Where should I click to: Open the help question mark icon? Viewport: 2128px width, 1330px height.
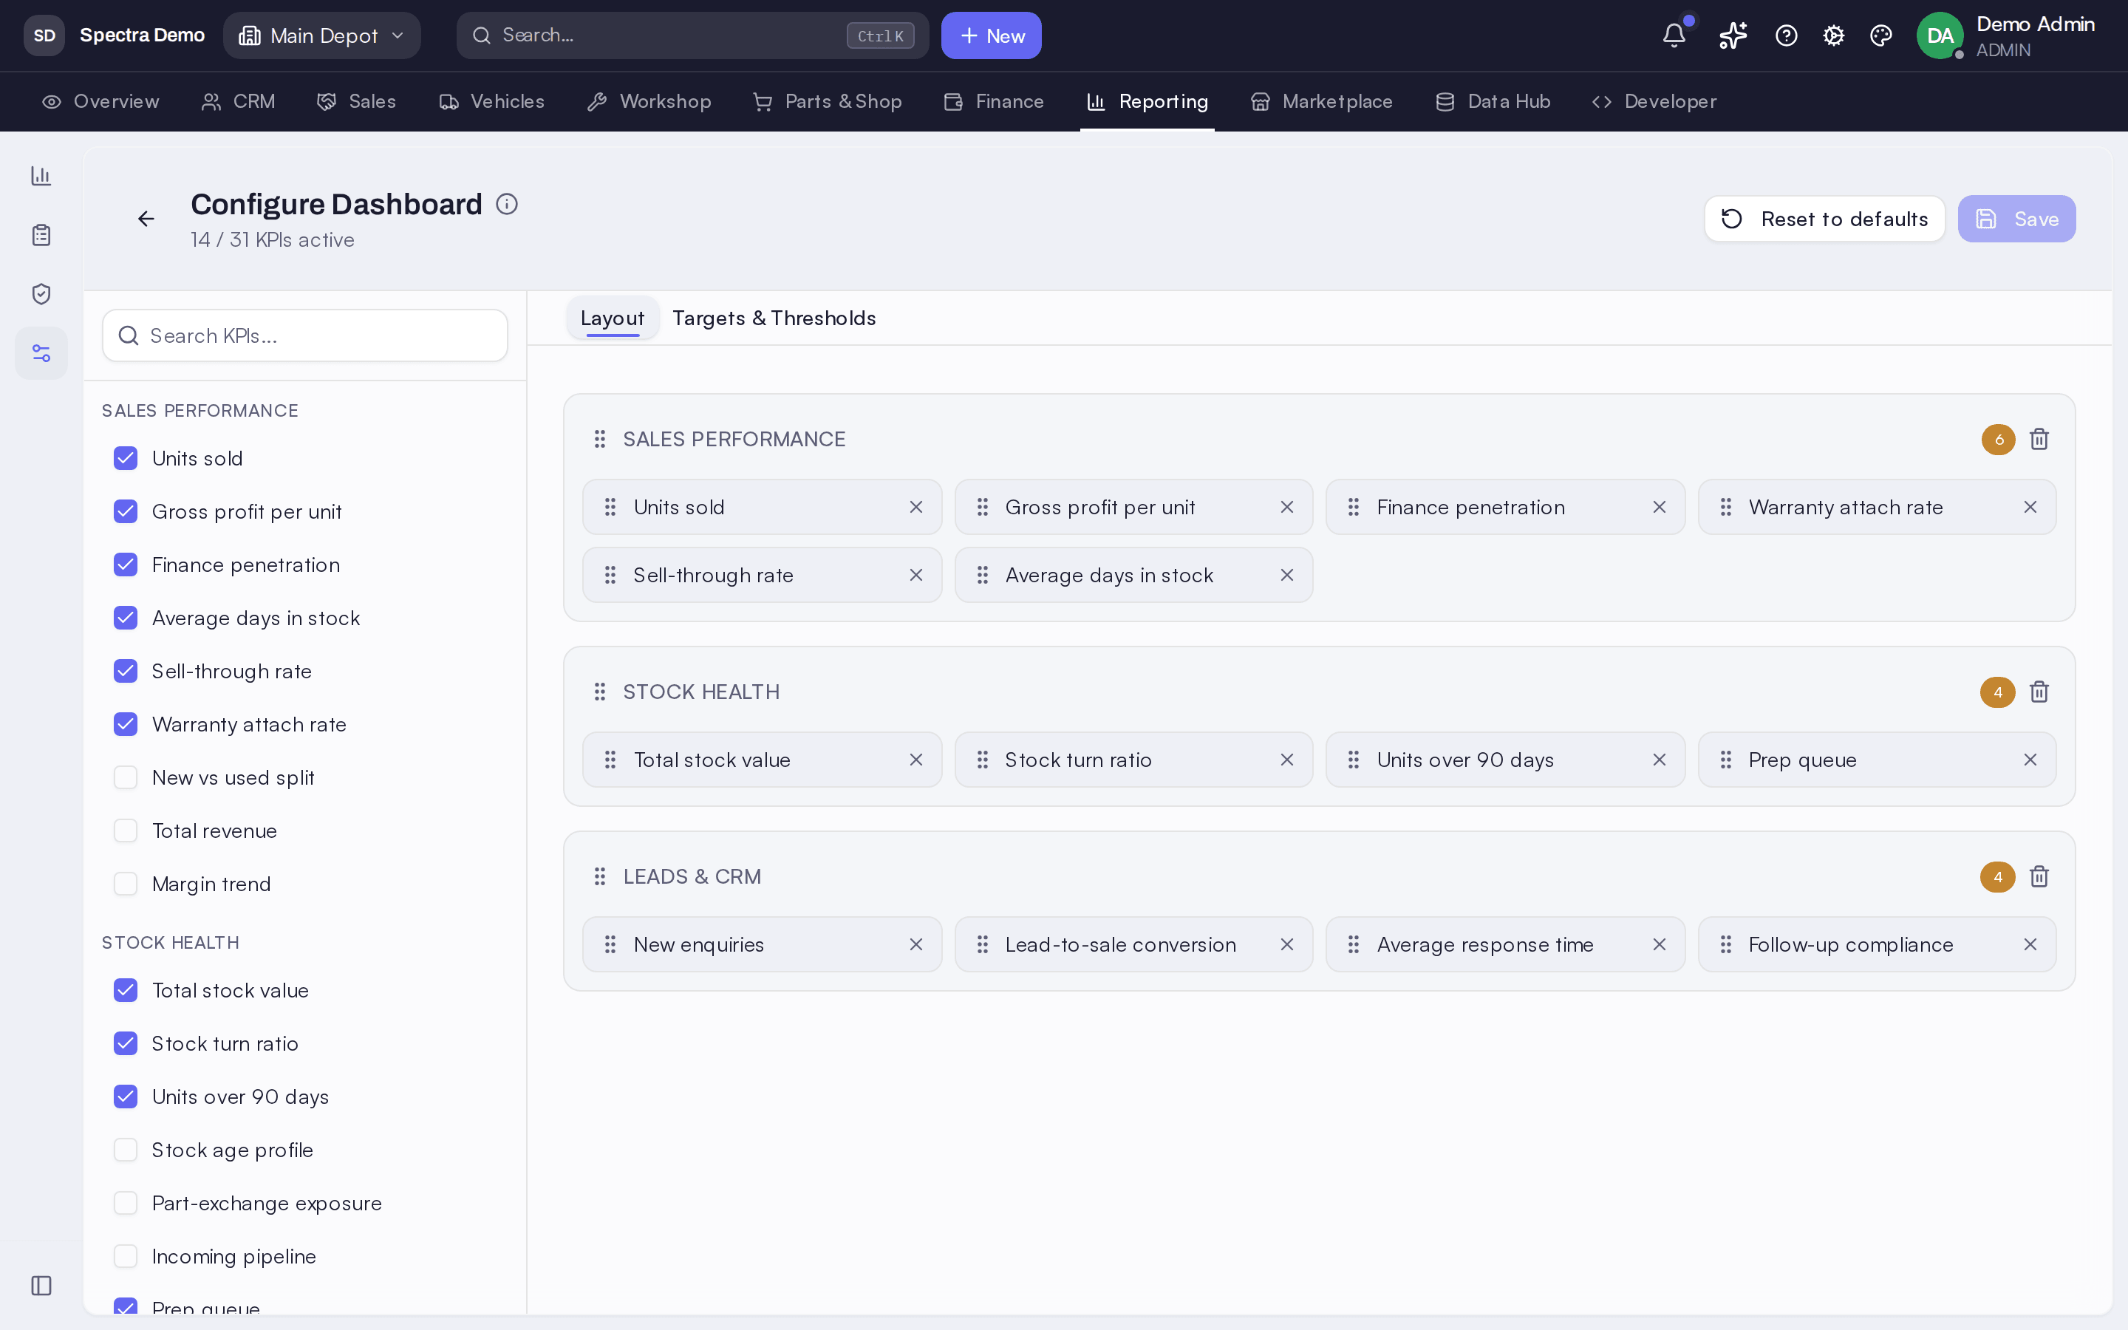tap(1786, 35)
